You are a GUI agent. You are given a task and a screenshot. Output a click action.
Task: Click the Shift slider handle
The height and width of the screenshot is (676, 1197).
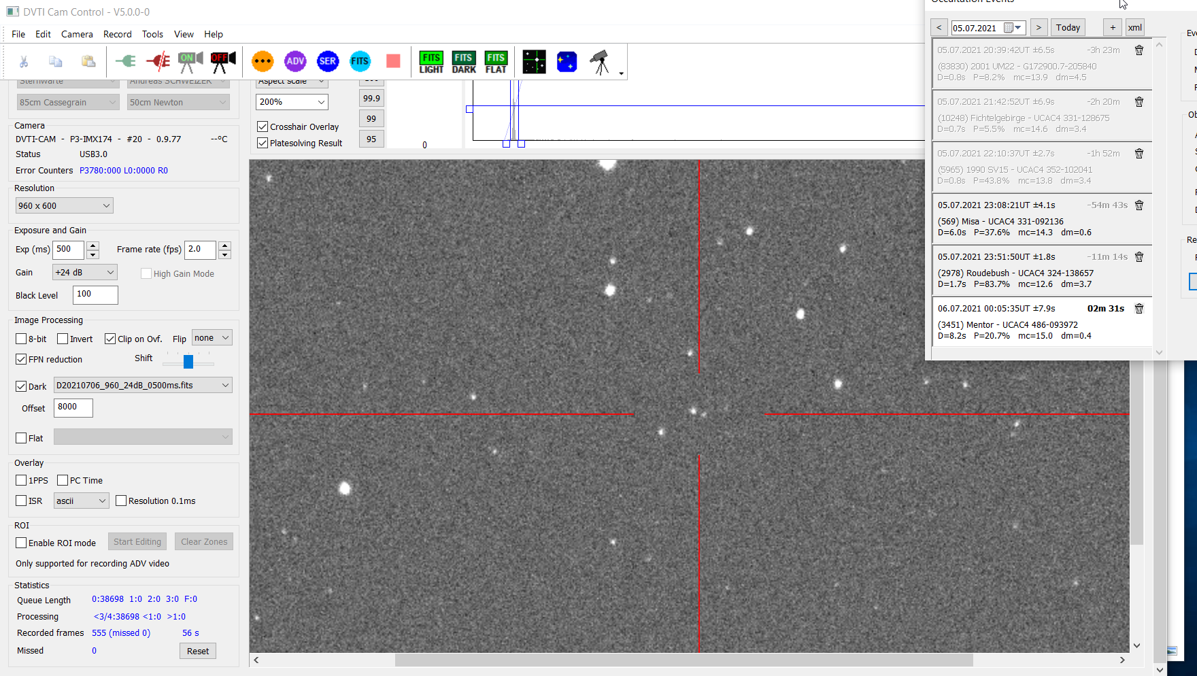(x=188, y=362)
